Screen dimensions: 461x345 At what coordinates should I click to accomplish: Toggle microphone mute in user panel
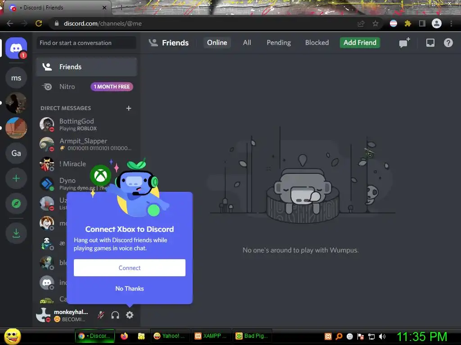[x=101, y=315]
